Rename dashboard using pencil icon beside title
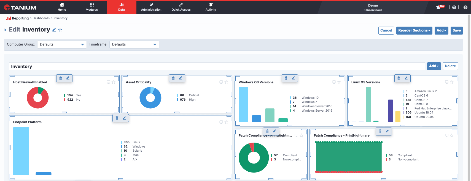This screenshot has height=181, width=471. tap(54, 30)
